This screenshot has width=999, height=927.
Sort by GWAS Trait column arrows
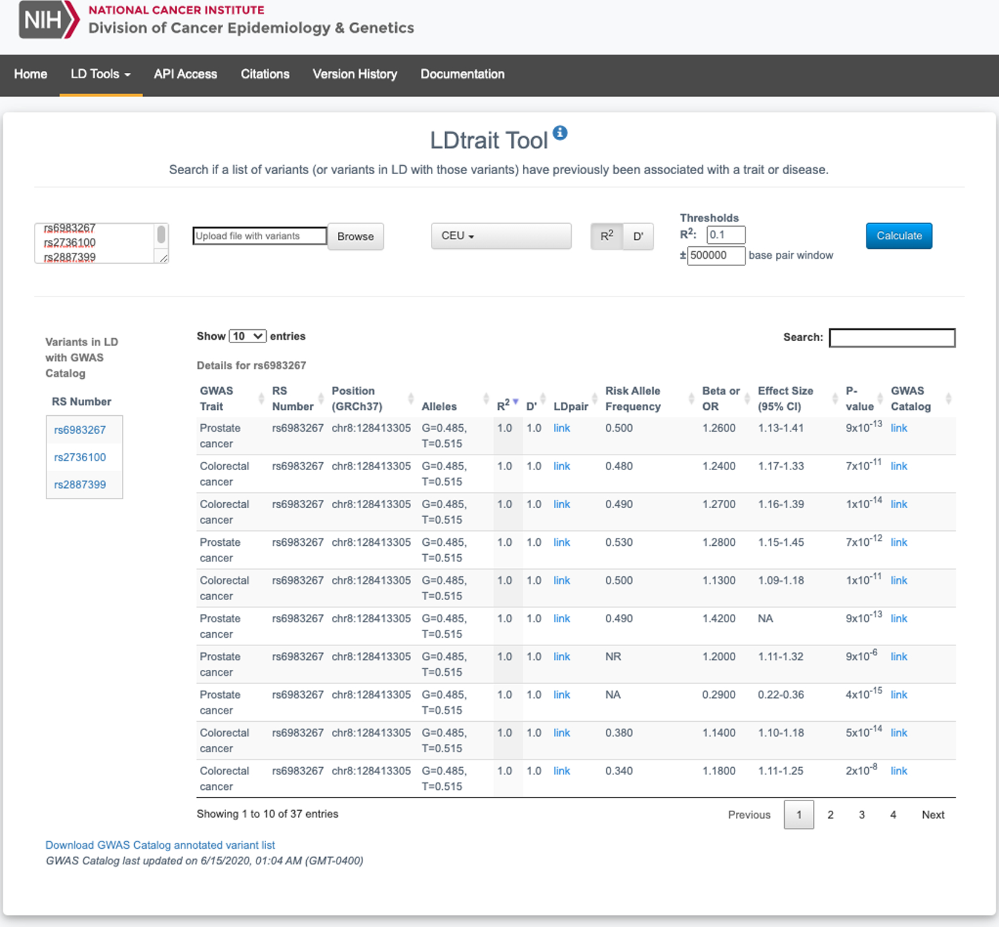pos(261,398)
